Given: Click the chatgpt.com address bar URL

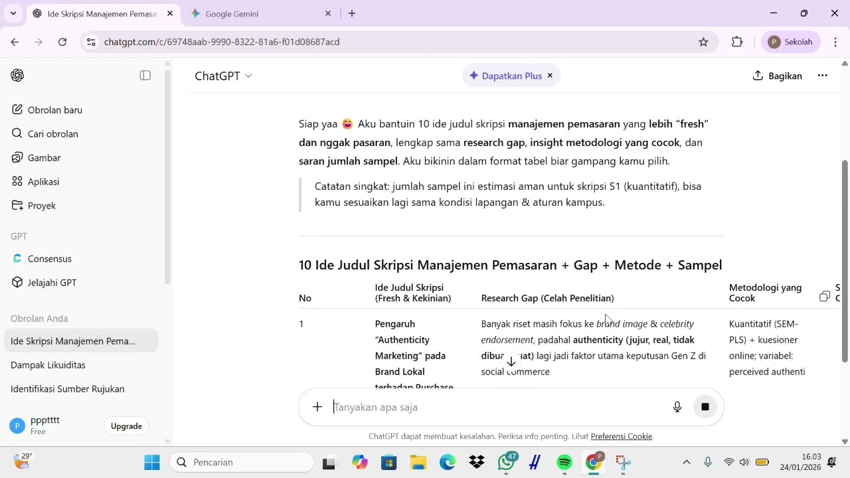Looking at the screenshot, I should (222, 42).
